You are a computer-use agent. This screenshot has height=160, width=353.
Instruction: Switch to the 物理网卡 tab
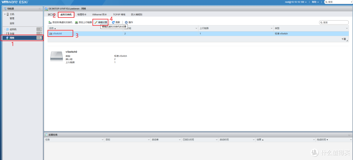click(82, 15)
